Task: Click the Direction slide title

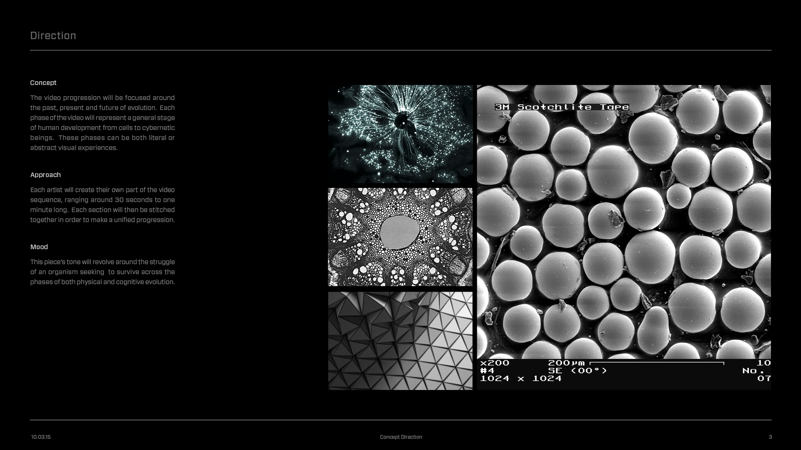Action: [x=53, y=36]
